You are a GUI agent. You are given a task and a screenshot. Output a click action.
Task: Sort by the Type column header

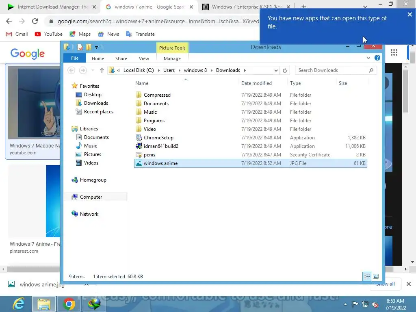295,83
